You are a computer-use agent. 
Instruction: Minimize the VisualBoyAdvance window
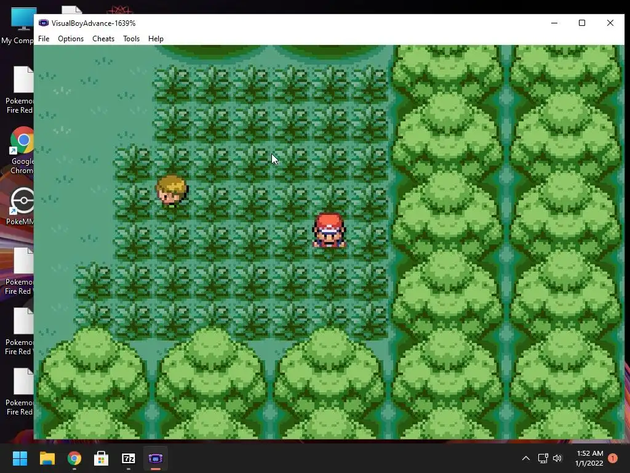pos(554,23)
